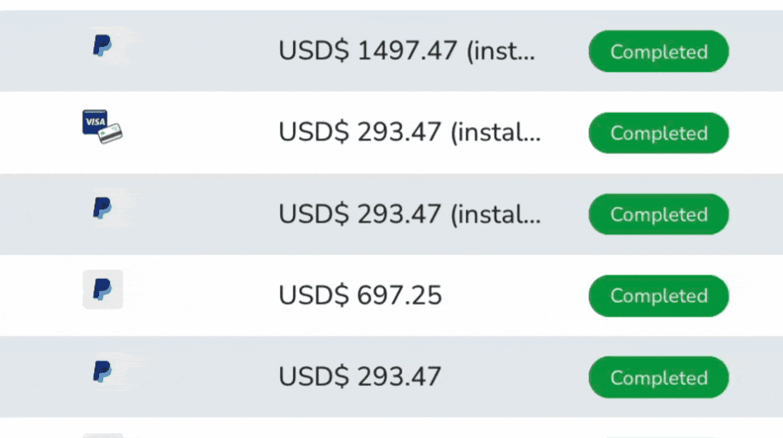
Task: Expand the truncated '(inst...' text on the 1497.47 row
Action: (501, 52)
